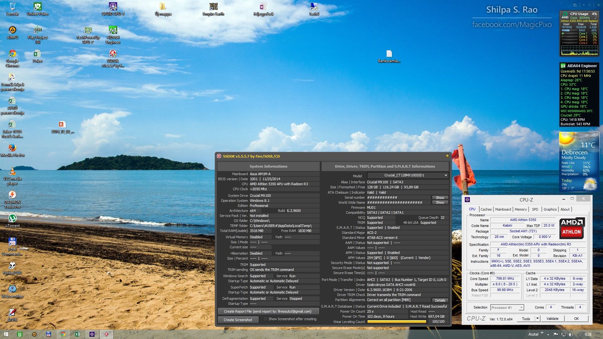Launch Mozilla Firefox desktop icon
Viewport: 603px width, 339px height.
[13, 150]
